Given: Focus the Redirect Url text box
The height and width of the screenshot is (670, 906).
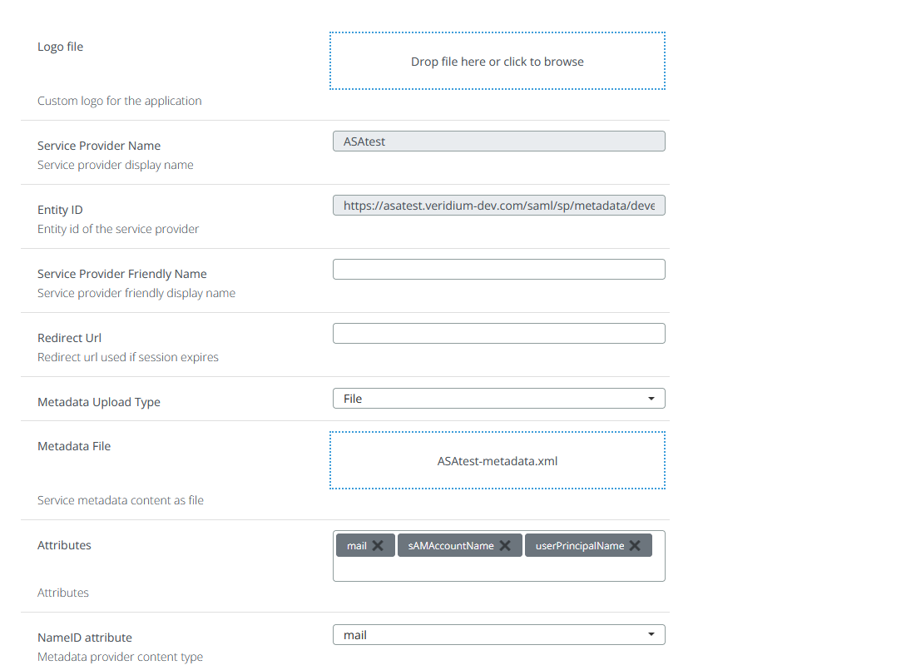Looking at the screenshot, I should coord(498,334).
